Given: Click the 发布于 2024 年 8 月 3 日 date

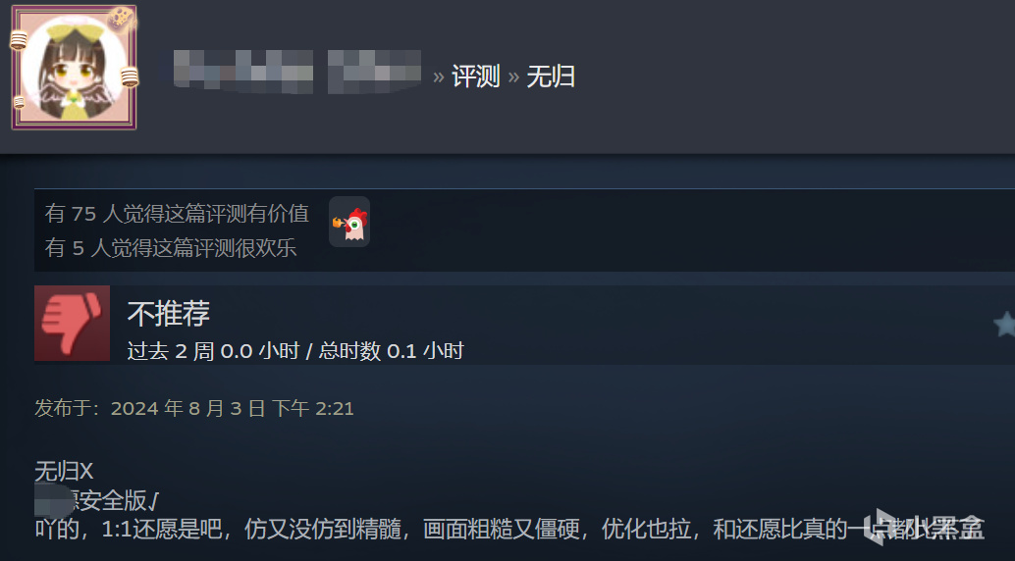Looking at the screenshot, I should pos(194,408).
